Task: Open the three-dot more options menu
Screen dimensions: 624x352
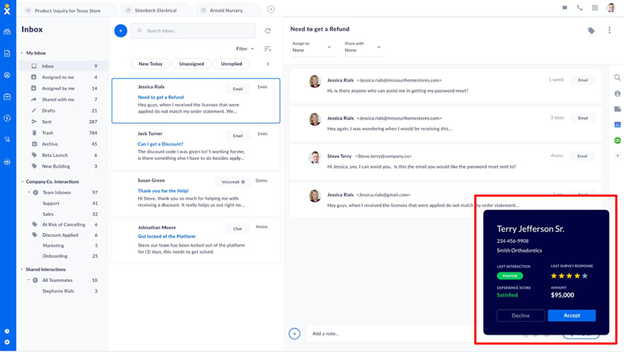Action: tap(609, 30)
